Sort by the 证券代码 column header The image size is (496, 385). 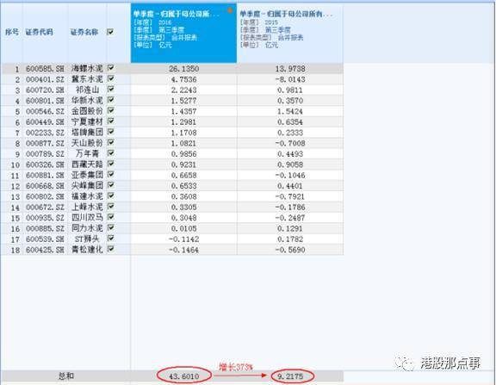pyautogui.click(x=40, y=32)
